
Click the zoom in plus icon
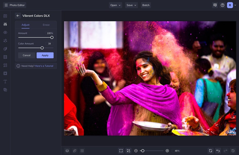(x=167, y=151)
